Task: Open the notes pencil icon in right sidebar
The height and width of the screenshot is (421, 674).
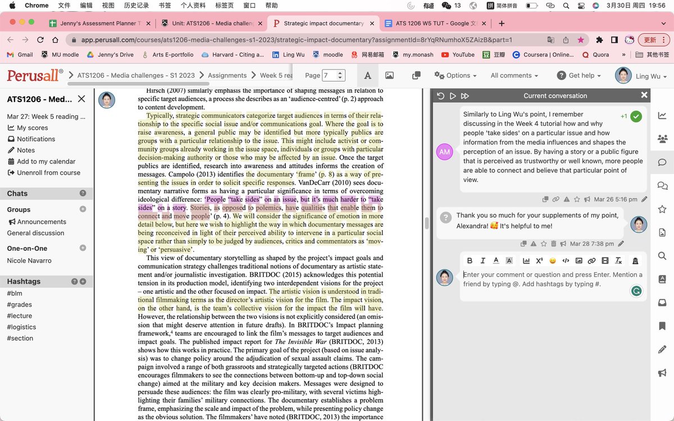Action: 662,350
